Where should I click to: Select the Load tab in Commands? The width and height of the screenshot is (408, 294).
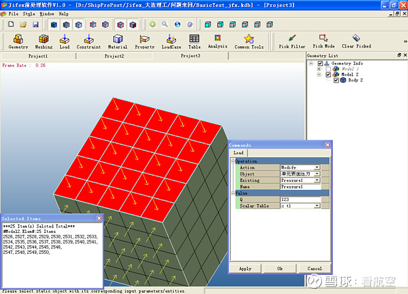click(x=238, y=153)
